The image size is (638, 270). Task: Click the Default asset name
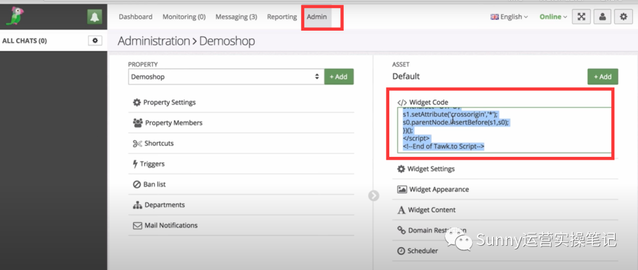click(406, 76)
